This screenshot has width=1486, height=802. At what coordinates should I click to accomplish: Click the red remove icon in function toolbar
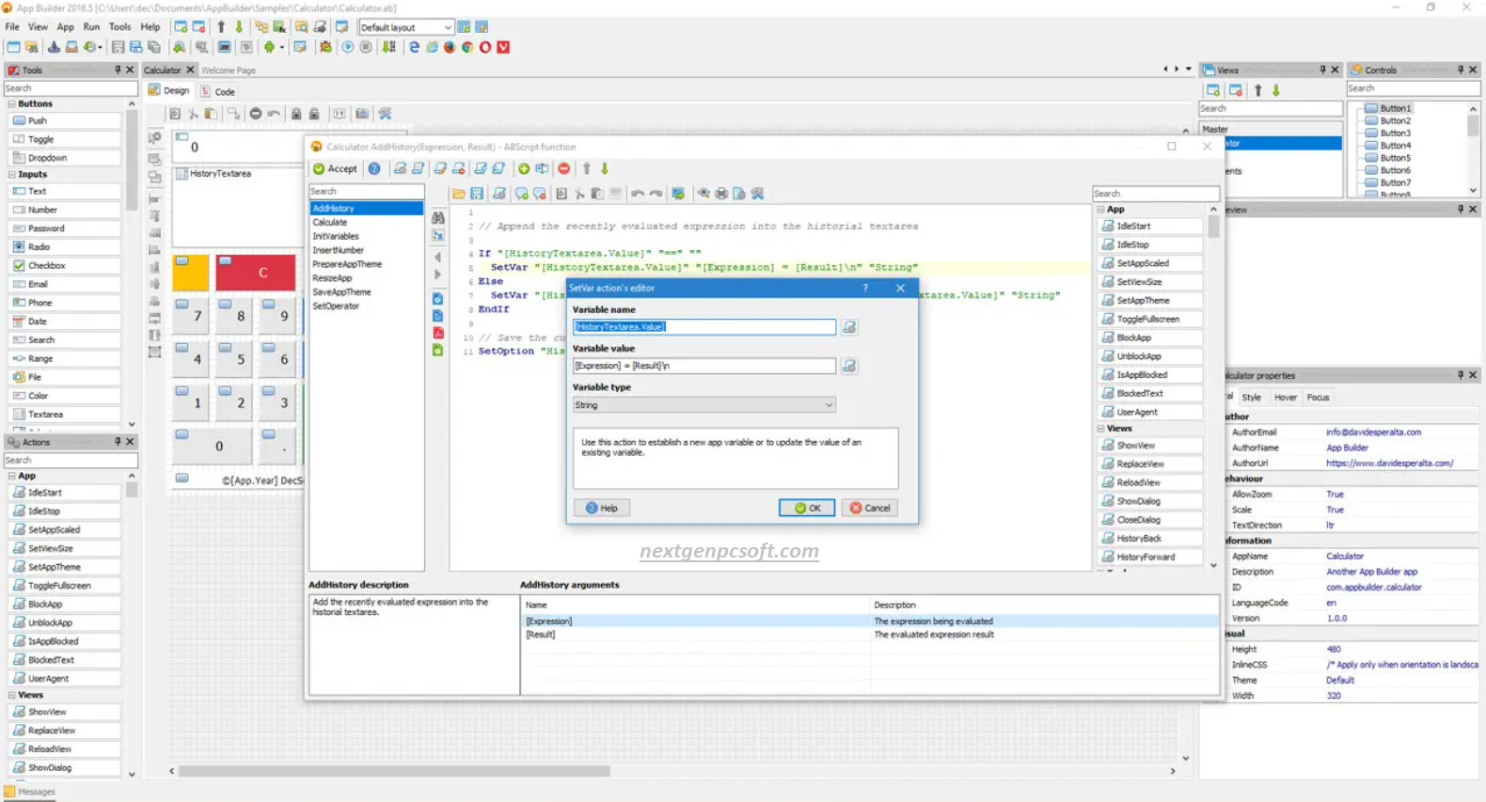pyautogui.click(x=563, y=168)
